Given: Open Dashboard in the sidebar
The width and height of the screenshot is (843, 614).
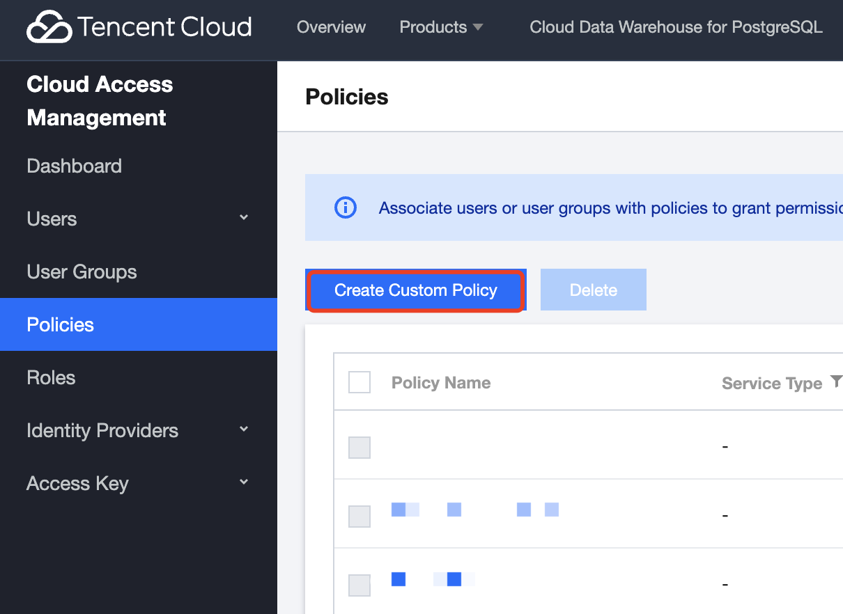Looking at the screenshot, I should [74, 166].
